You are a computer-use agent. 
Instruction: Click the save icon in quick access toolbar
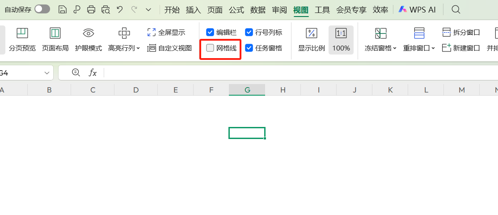click(63, 9)
